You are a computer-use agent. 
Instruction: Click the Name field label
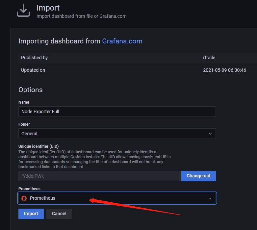[24, 102]
